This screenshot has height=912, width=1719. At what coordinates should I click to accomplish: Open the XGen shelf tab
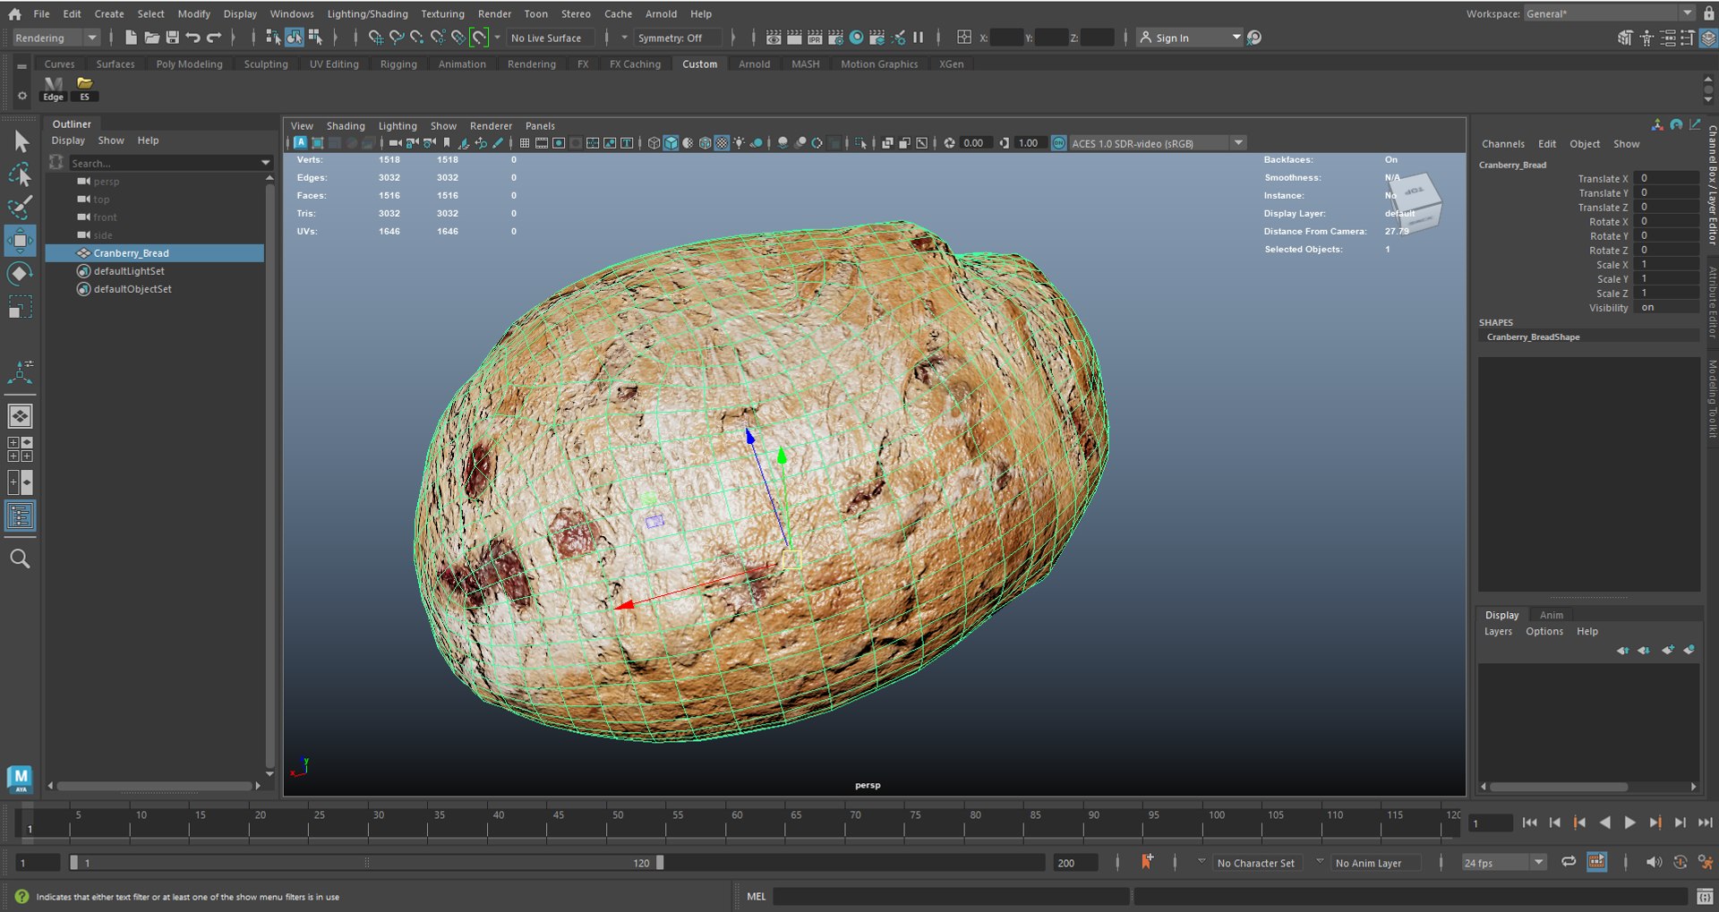pos(952,64)
